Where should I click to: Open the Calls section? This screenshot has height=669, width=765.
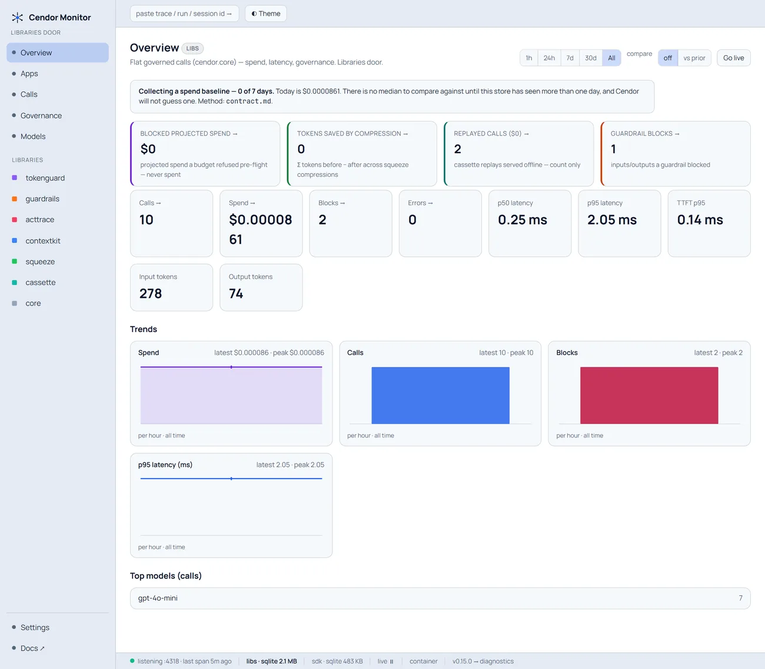pyautogui.click(x=58, y=94)
